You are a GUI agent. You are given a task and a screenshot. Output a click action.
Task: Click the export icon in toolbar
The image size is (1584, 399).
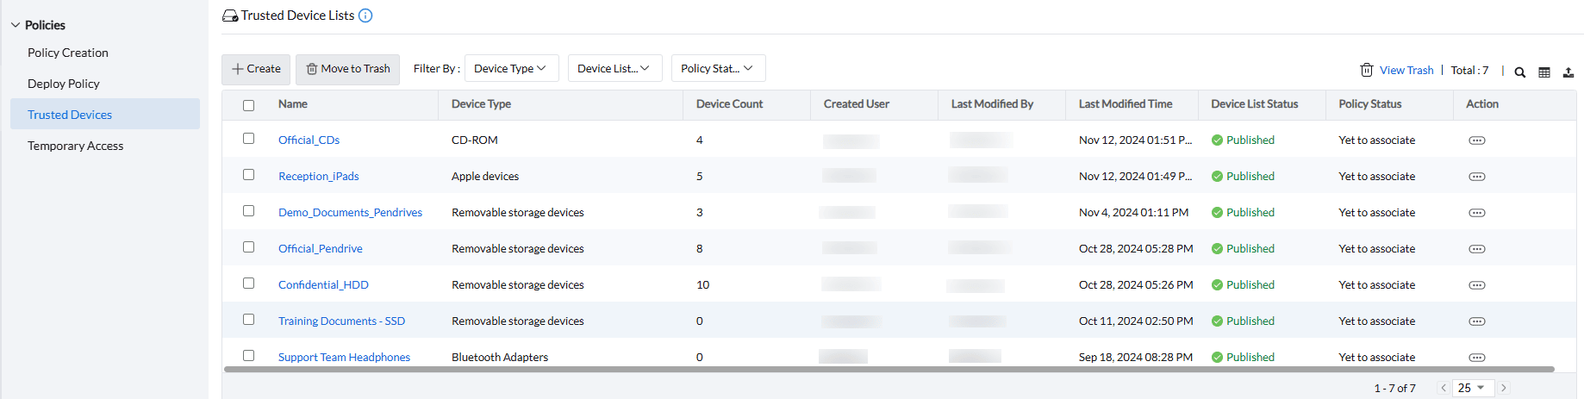pyautogui.click(x=1568, y=72)
